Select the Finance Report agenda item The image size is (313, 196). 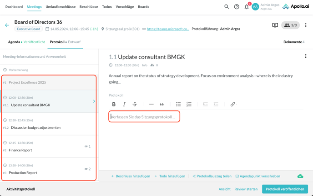click(21, 150)
